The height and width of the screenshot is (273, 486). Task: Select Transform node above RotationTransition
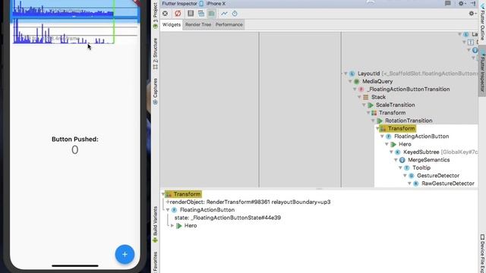pyautogui.click(x=392, y=113)
